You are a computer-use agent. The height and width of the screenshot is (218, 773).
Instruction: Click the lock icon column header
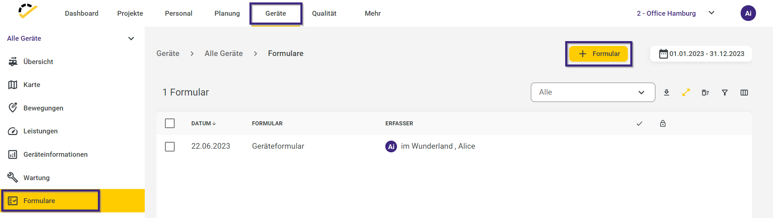click(663, 124)
